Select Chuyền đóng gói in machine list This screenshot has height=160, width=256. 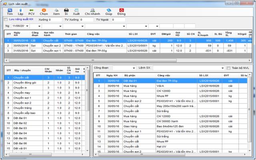tap(45, 83)
